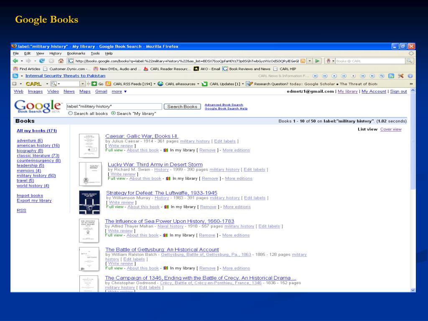The width and height of the screenshot is (428, 321).
Task: Click the RSS ticker icon beside Internal Security Threats
Action: pos(15,76)
